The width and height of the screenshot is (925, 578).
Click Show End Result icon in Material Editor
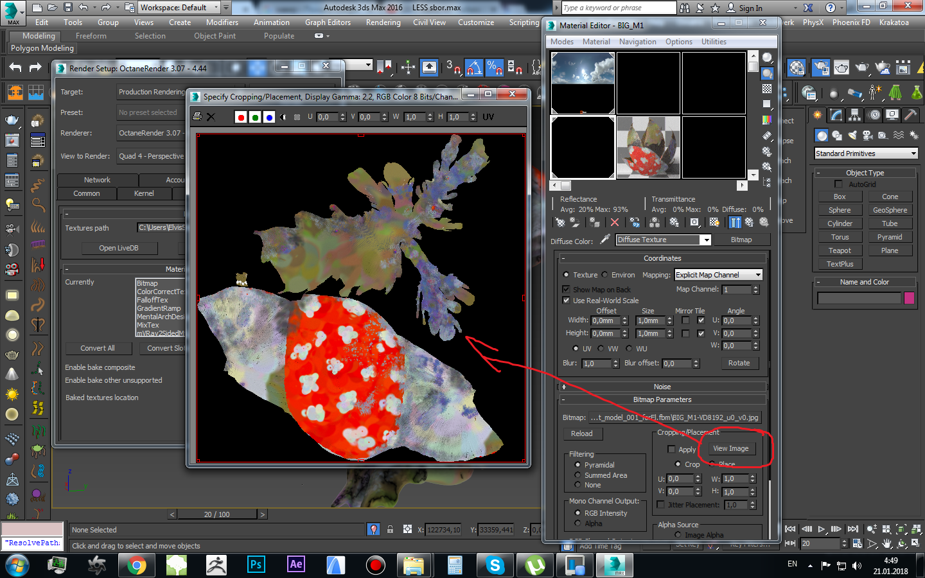[735, 222]
